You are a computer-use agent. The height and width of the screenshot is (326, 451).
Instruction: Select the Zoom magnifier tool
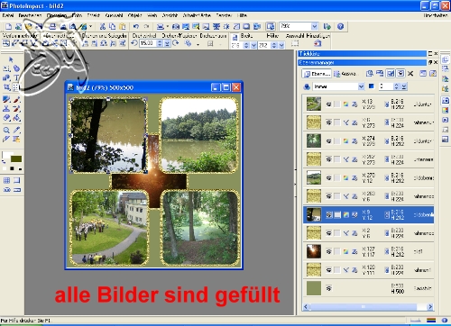point(6,130)
